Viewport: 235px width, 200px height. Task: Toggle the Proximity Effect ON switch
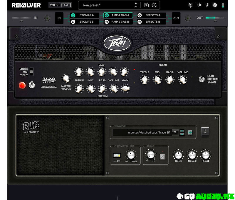[x=117, y=156]
